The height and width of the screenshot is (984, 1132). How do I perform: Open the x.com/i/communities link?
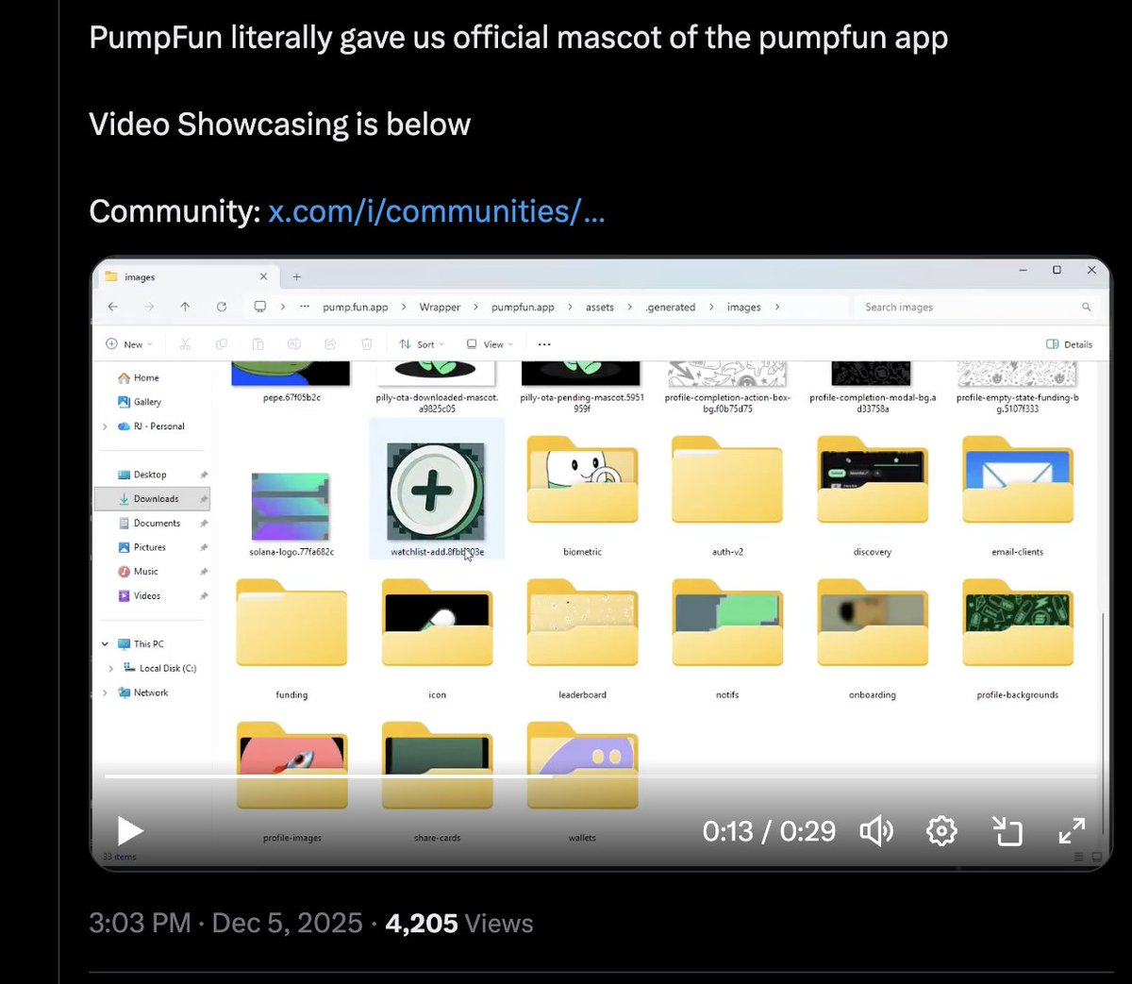tap(437, 210)
